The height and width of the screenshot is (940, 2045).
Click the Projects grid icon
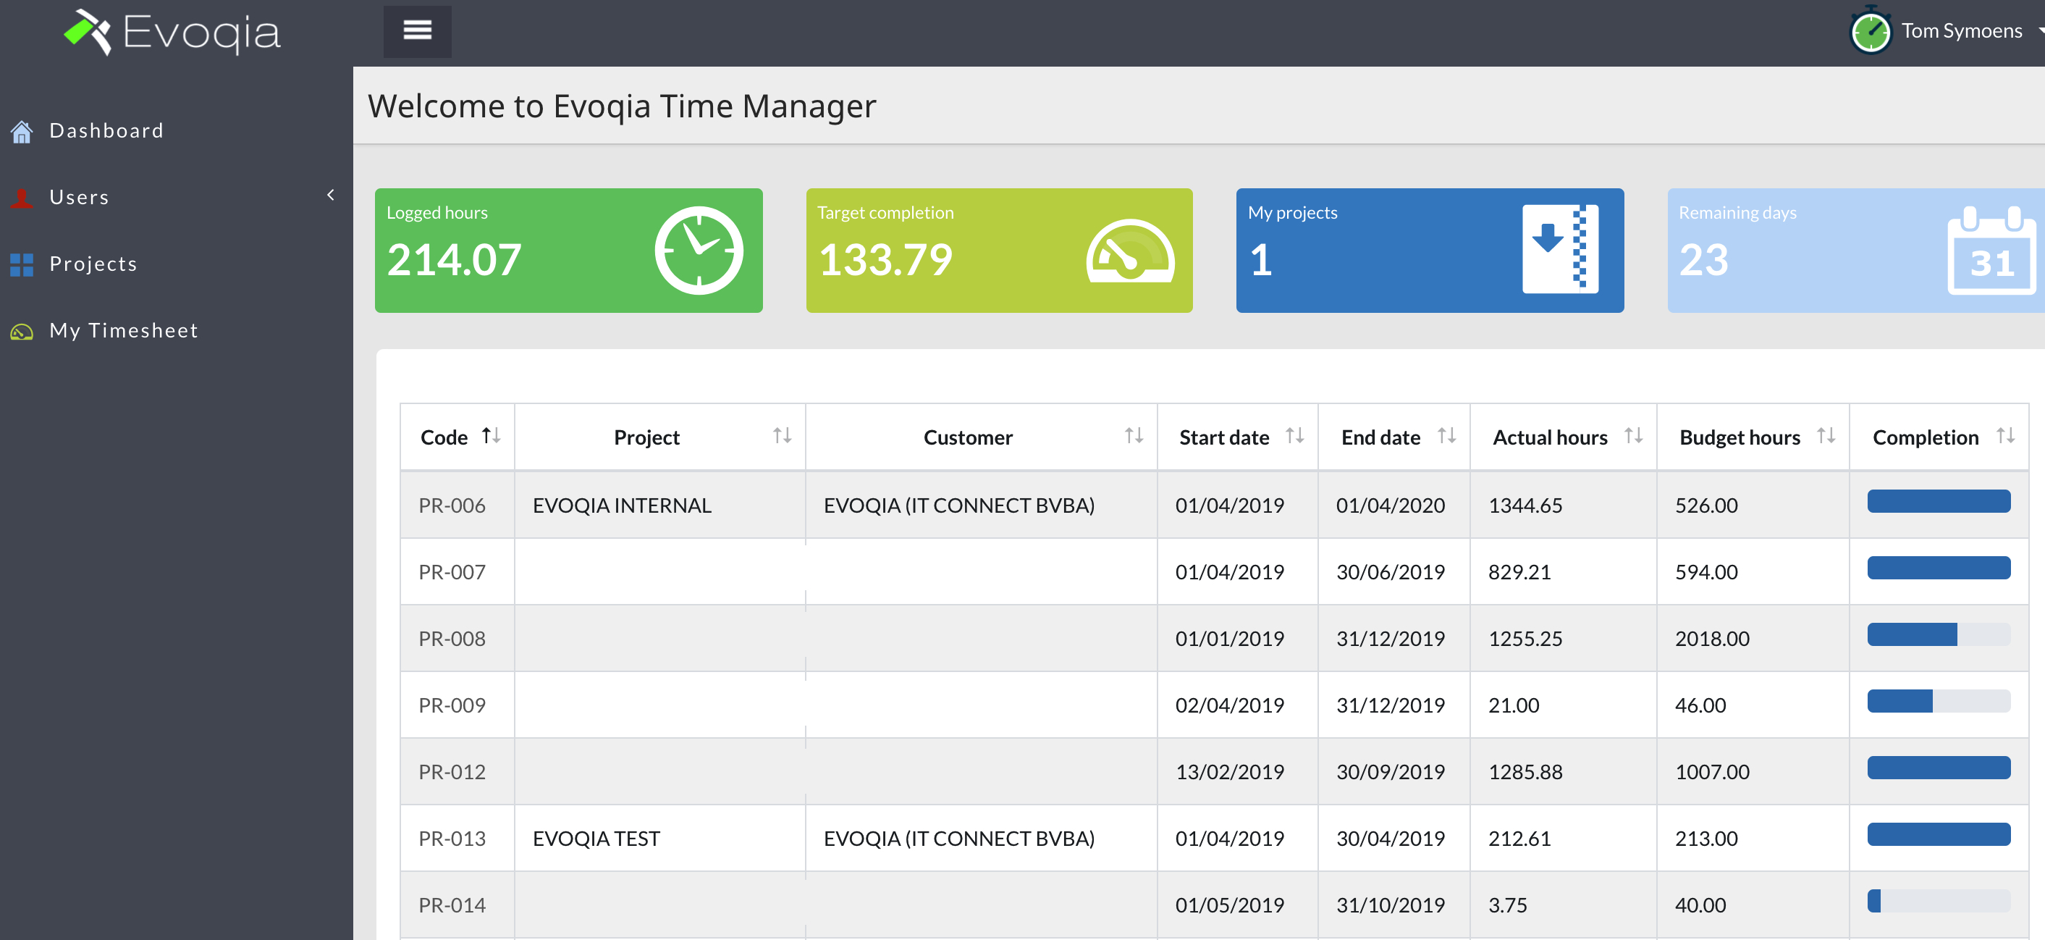click(x=22, y=264)
